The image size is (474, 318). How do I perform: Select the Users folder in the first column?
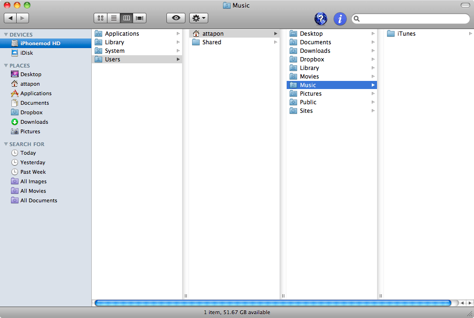[137, 60]
